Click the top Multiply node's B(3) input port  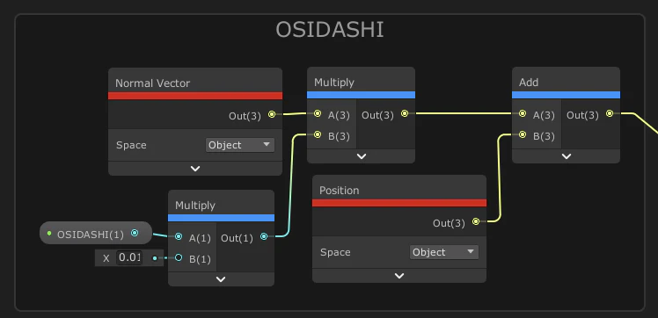point(318,134)
